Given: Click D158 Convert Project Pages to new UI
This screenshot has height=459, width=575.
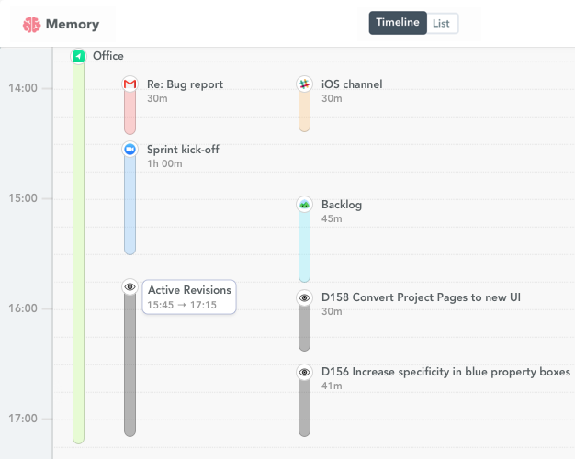Looking at the screenshot, I should point(421,297).
